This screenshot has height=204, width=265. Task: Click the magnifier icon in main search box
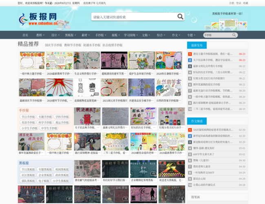180,17
